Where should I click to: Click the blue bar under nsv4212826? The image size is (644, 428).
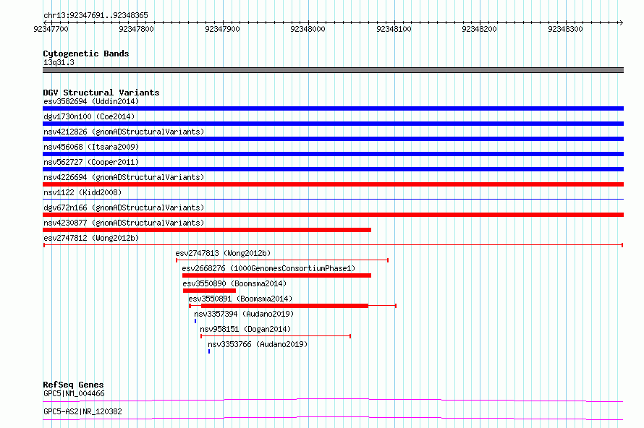point(333,139)
